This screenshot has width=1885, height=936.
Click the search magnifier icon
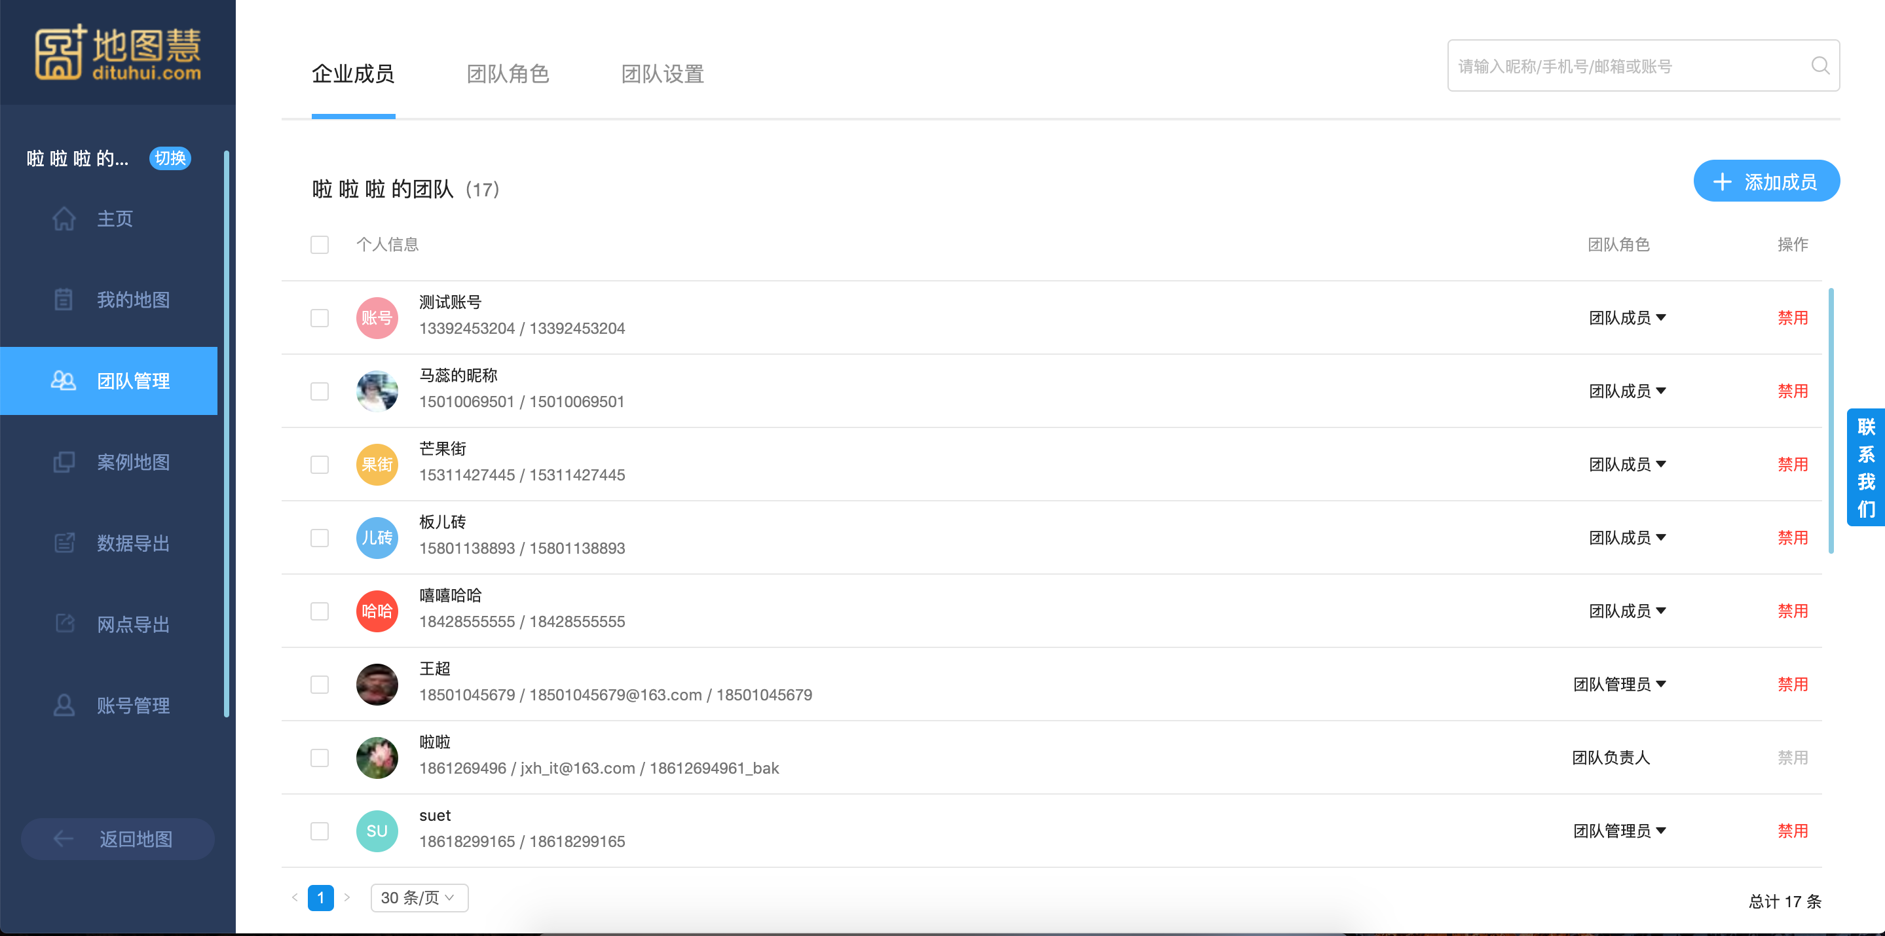(1820, 66)
